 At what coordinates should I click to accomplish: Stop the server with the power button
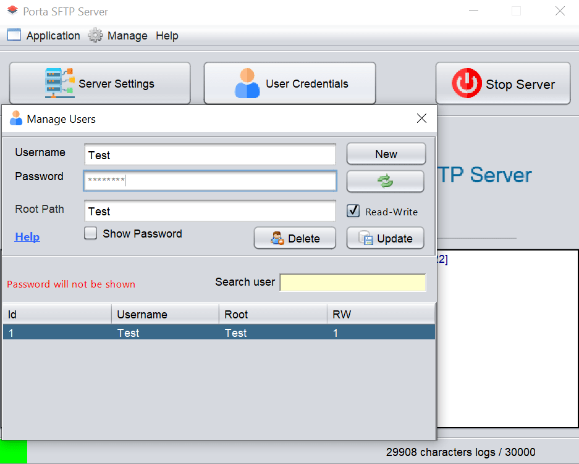[503, 83]
